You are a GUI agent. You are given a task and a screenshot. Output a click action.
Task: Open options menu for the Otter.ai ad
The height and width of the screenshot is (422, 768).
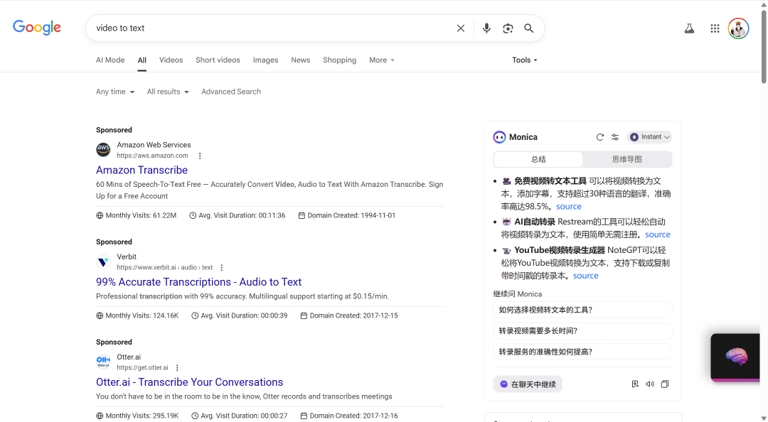[177, 368]
